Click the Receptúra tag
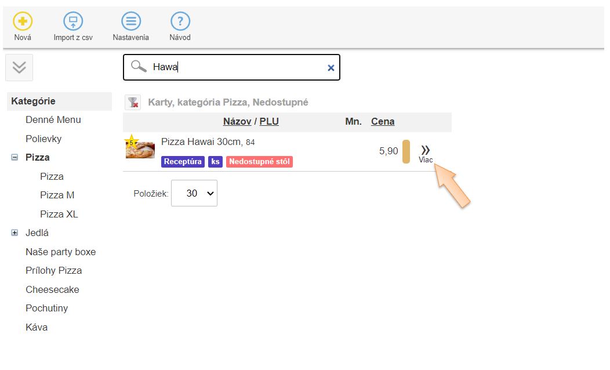Viewport: 610px width, 370px height. click(183, 162)
